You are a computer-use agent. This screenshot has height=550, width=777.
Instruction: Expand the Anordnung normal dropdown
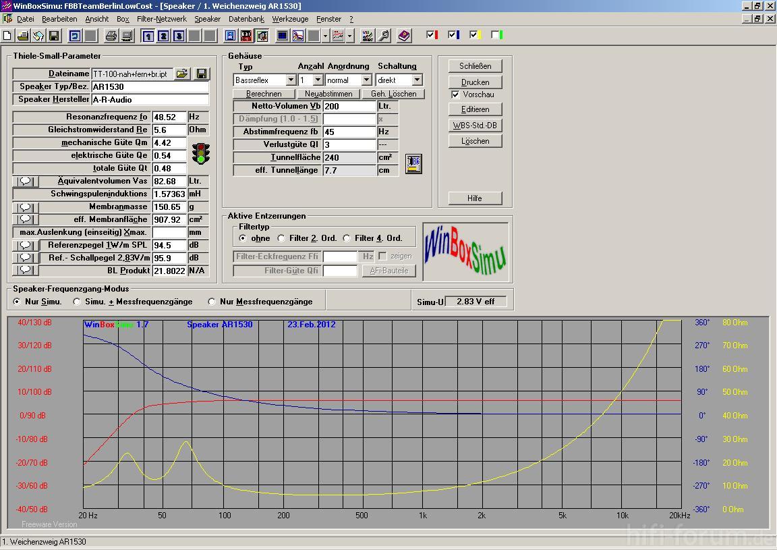point(367,80)
